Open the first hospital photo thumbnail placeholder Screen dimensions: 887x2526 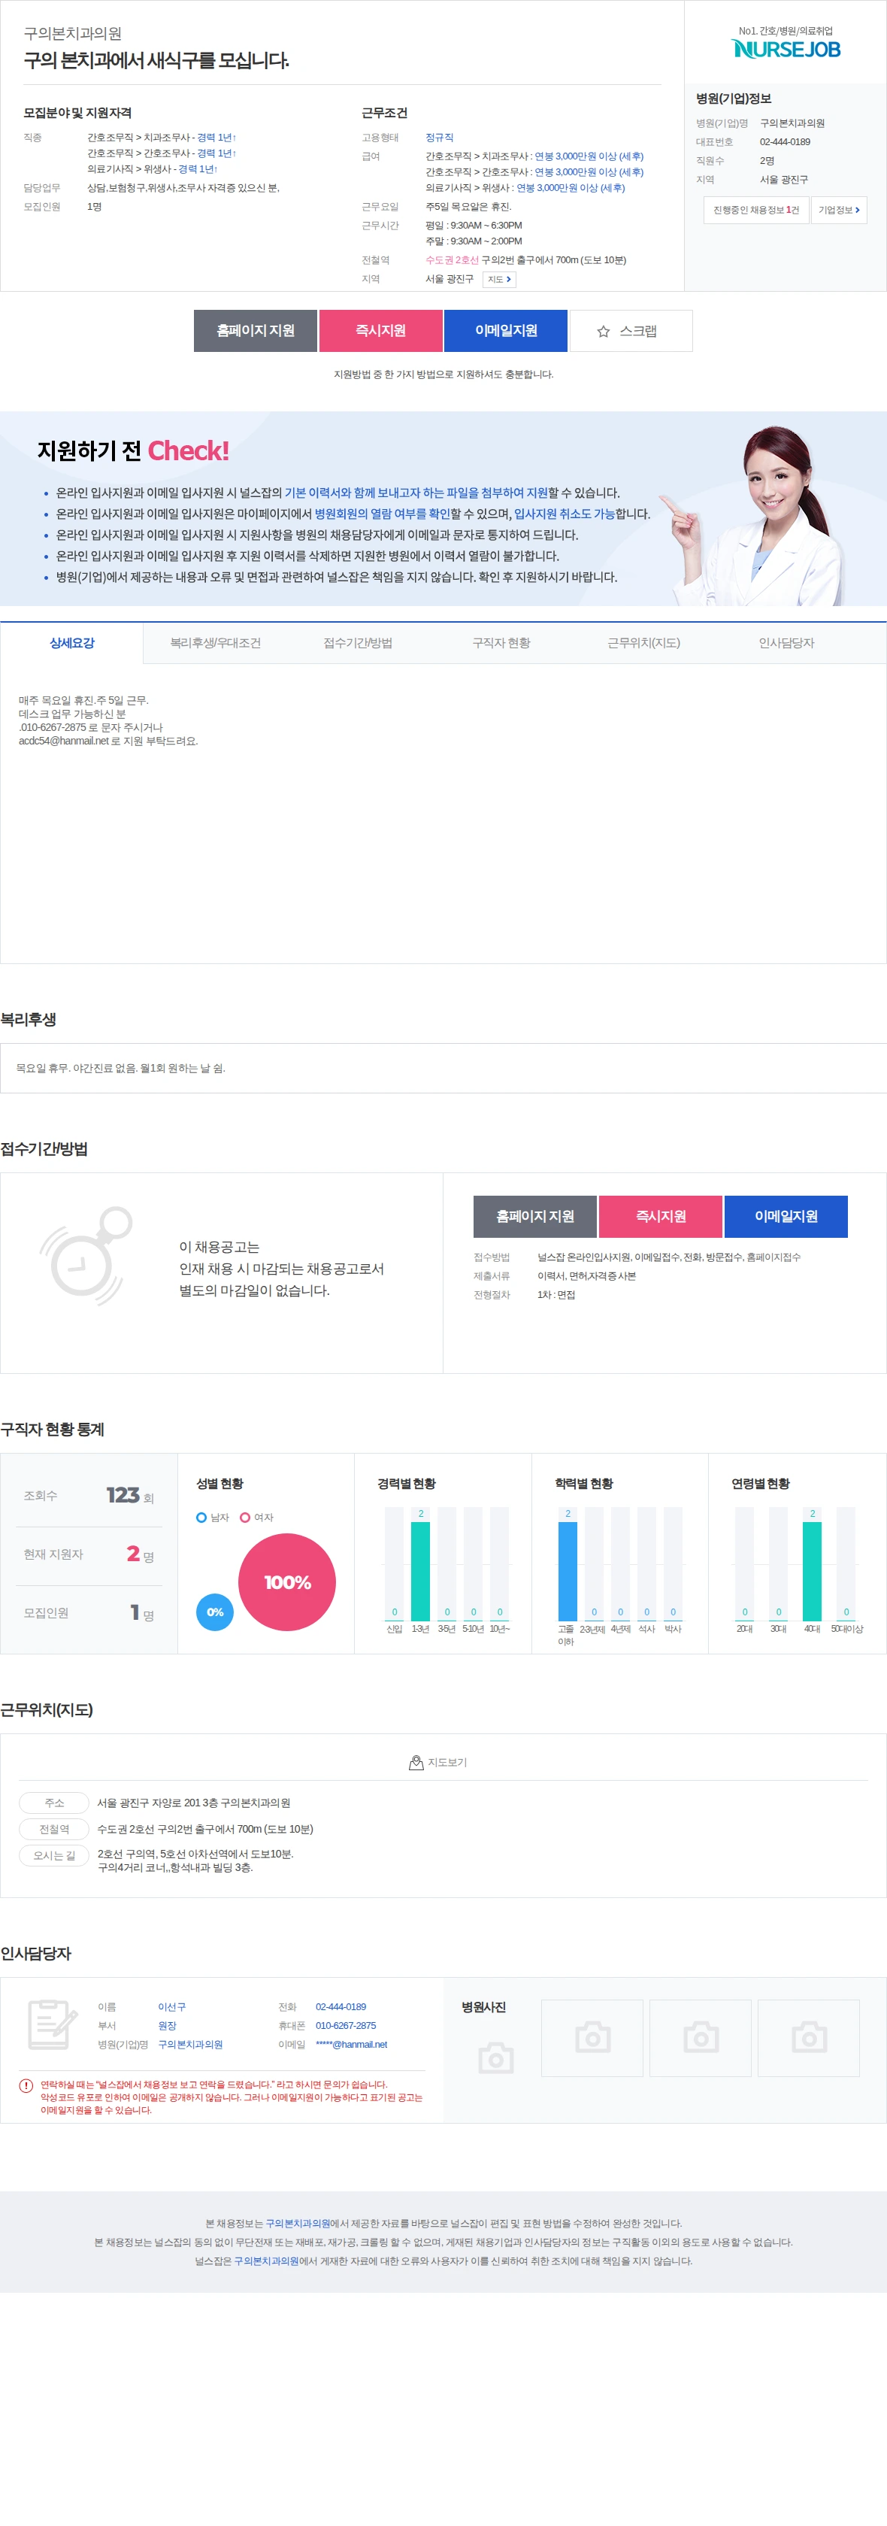point(592,2036)
